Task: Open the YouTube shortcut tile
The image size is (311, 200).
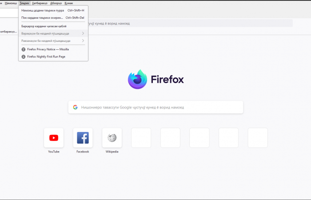Action: 54,138
